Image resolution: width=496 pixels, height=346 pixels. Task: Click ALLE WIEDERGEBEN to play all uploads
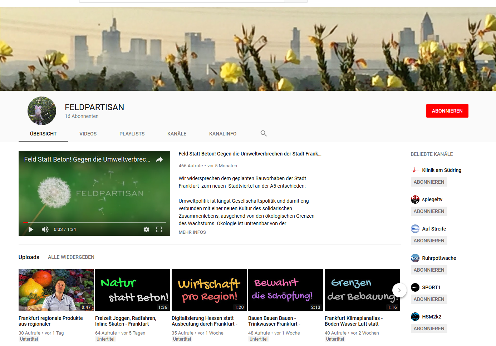(71, 257)
